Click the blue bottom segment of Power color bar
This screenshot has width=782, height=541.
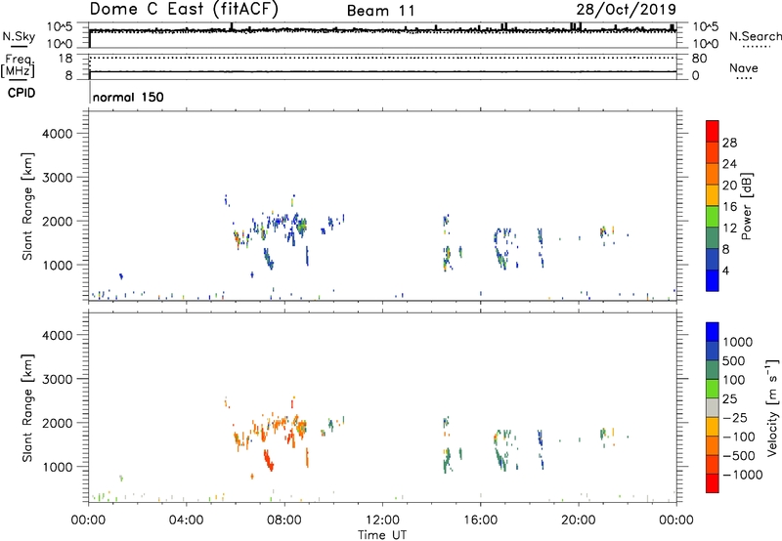tap(713, 280)
